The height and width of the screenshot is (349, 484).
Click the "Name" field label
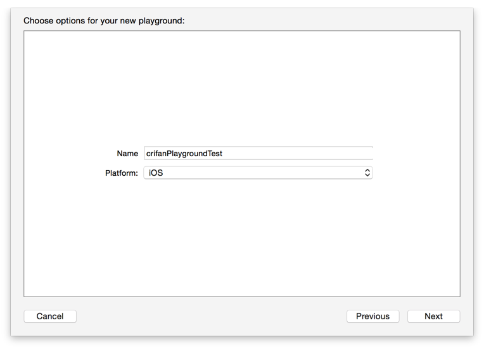(x=127, y=153)
